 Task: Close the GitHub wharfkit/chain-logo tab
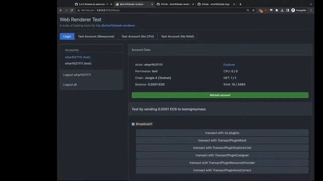point(234,4)
